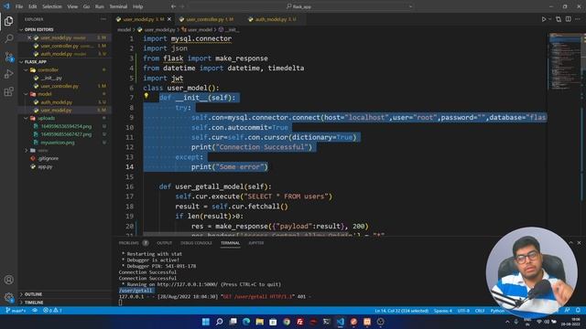Open app.py in the file tree
Viewport: 586px width, 329px height.
click(x=45, y=166)
